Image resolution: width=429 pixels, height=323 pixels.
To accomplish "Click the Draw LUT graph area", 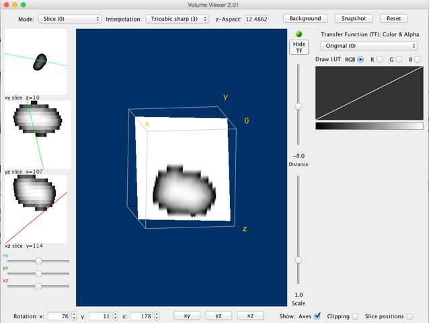I will click(369, 93).
